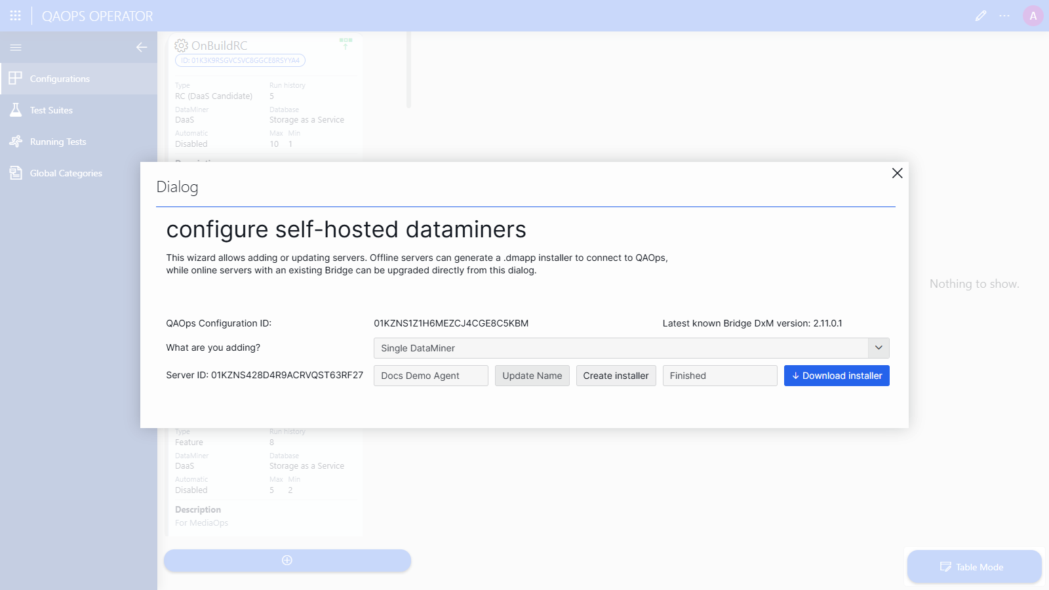Click the Download installer button
The height and width of the screenshot is (590, 1049).
tap(837, 376)
